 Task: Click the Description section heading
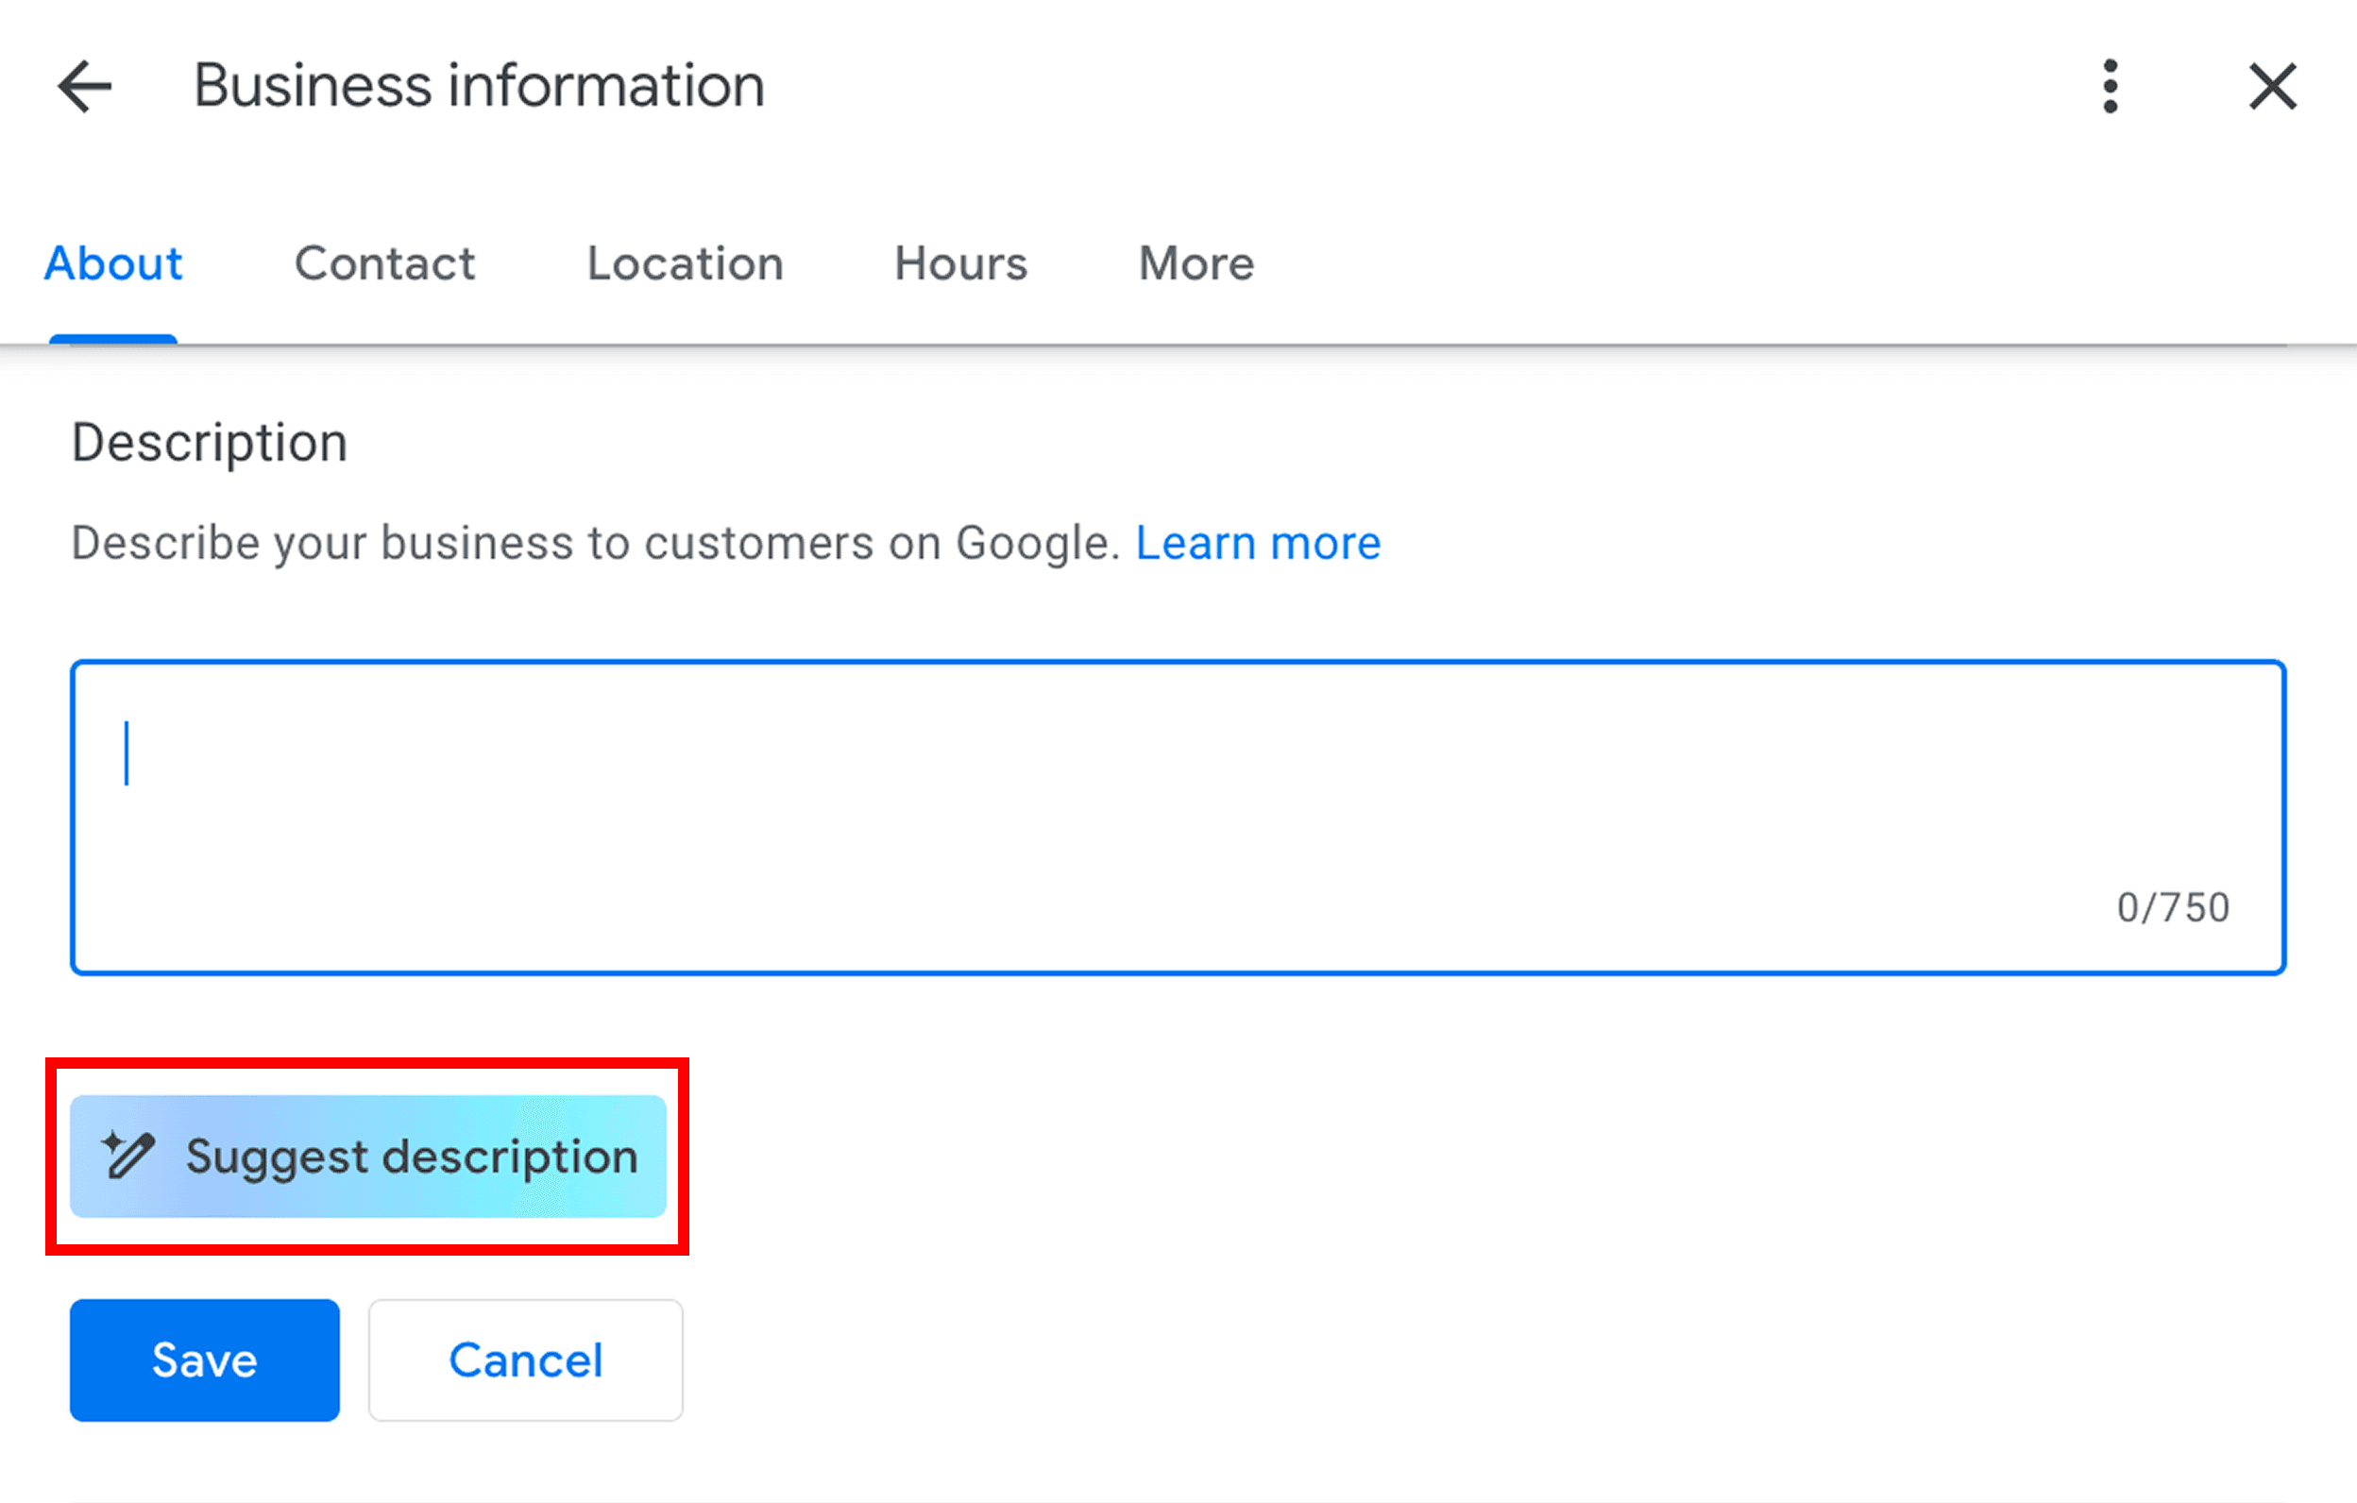[x=210, y=442]
